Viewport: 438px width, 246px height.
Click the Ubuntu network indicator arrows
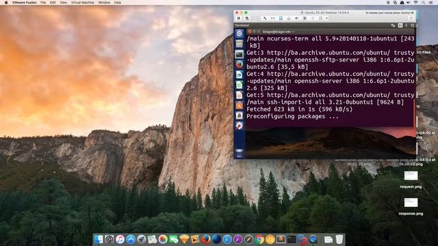tap(393, 25)
